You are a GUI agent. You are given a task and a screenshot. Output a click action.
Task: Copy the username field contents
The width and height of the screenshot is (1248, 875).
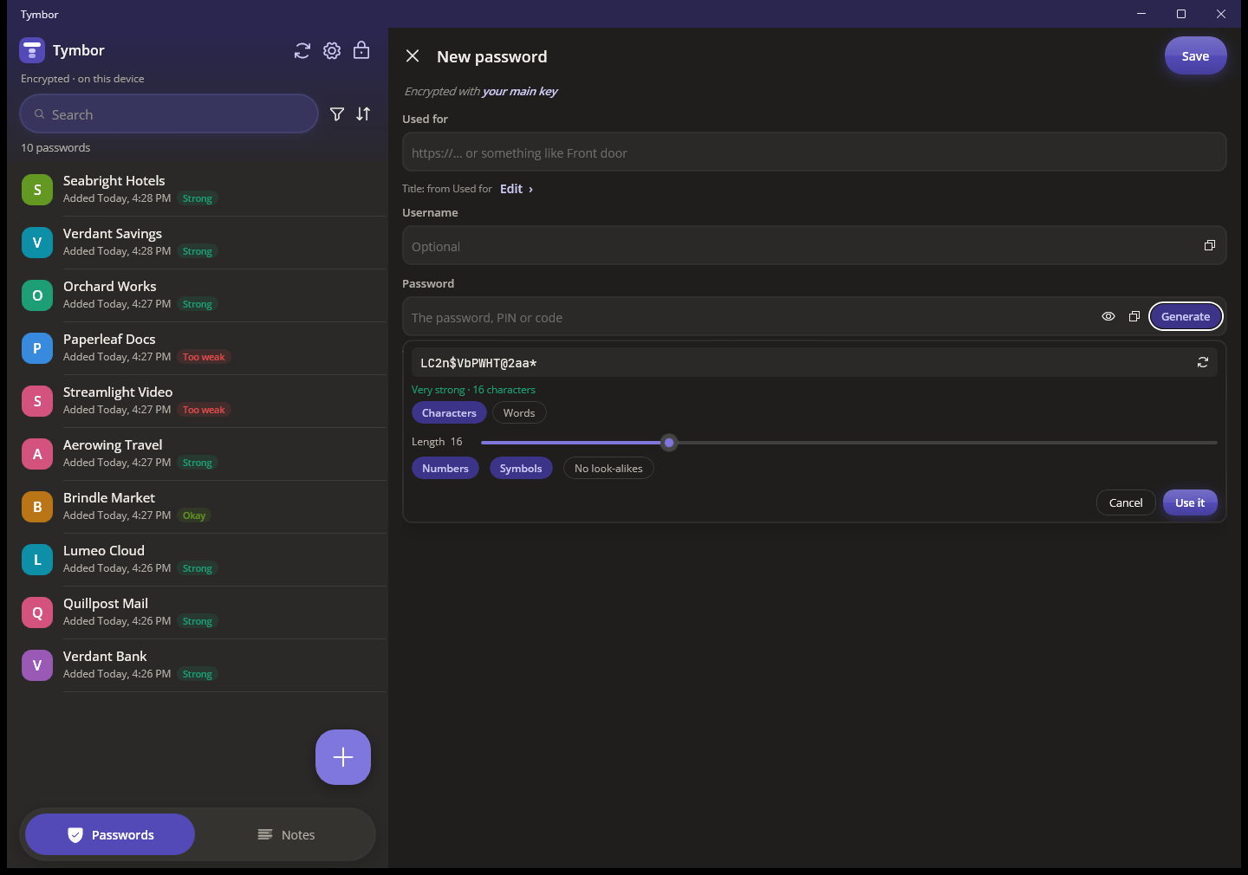[1210, 246]
